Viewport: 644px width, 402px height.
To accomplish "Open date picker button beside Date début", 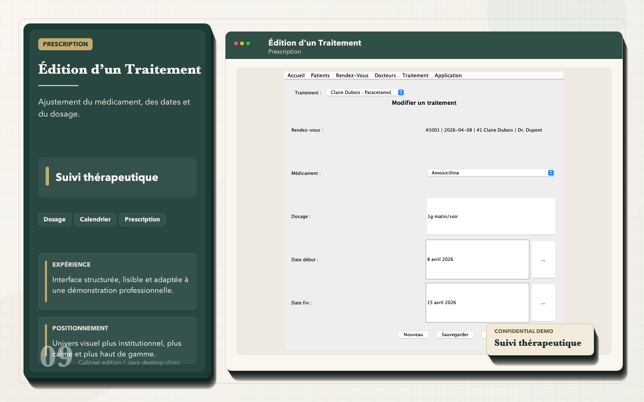I will 543,259.
